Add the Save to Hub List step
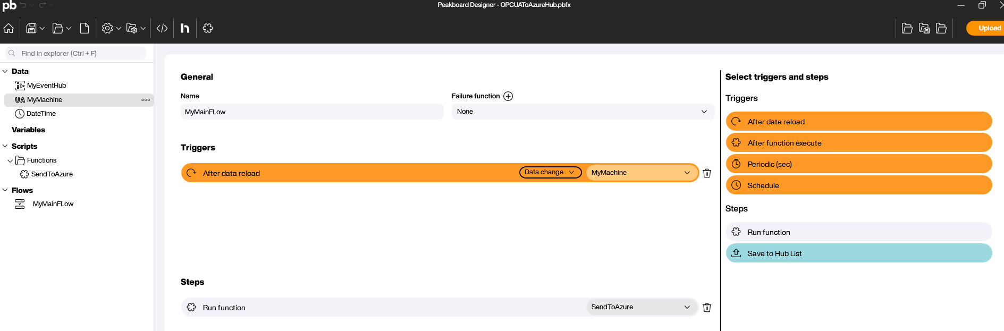 click(x=858, y=253)
